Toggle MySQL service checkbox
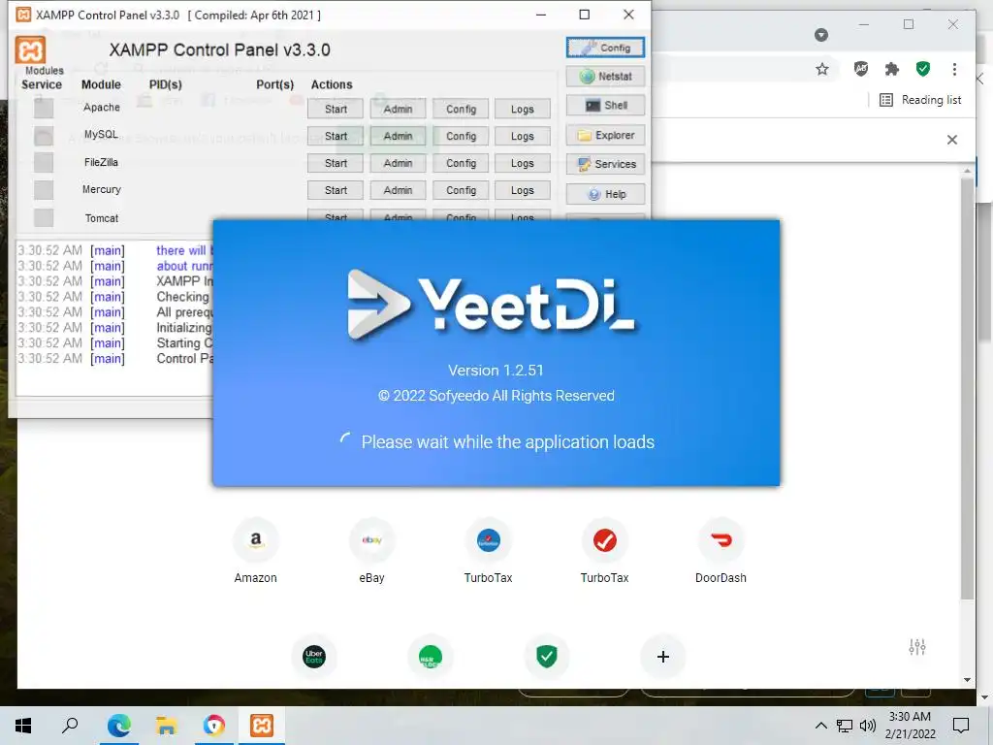Viewport: 993px width, 745px height. (44, 136)
